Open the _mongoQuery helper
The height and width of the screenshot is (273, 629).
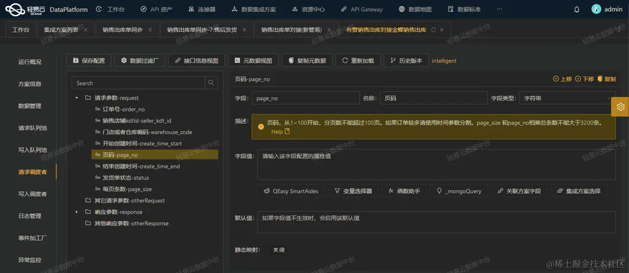tap(459, 191)
